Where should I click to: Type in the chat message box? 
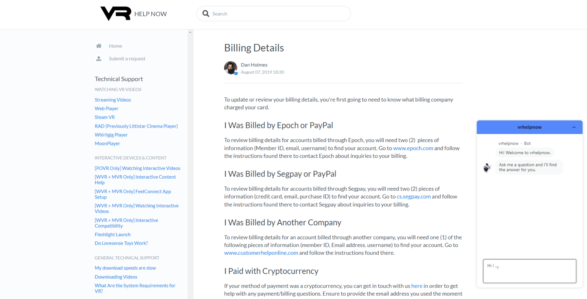(529, 271)
